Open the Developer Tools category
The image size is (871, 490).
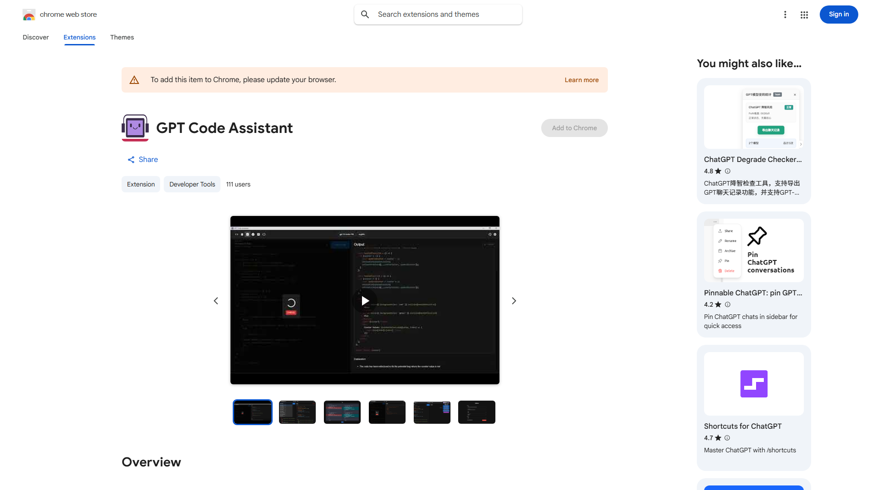pos(192,184)
